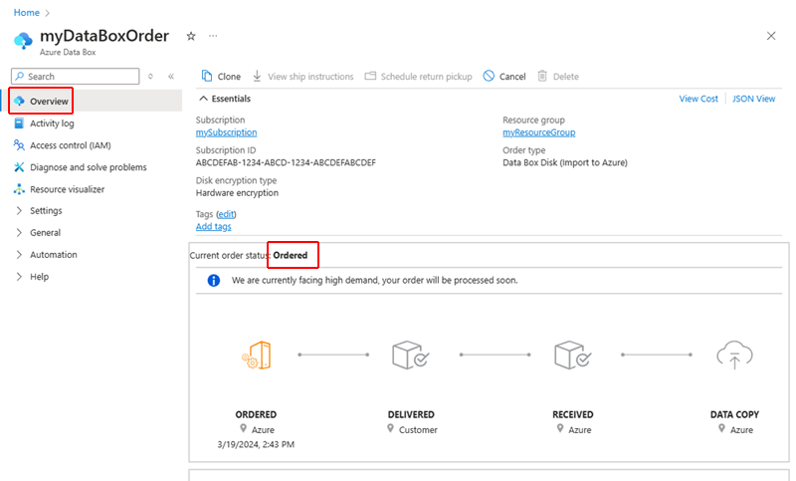This screenshot has height=481, width=796.
Task: Click the Data Box Disk order type text
Action: point(565,162)
